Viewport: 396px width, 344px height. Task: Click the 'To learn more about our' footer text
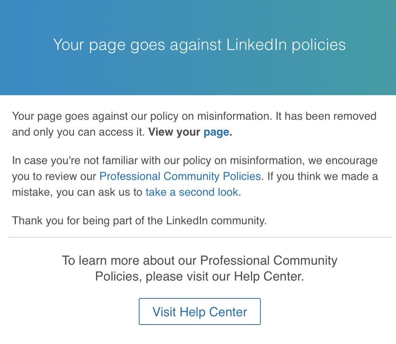pos(129,261)
